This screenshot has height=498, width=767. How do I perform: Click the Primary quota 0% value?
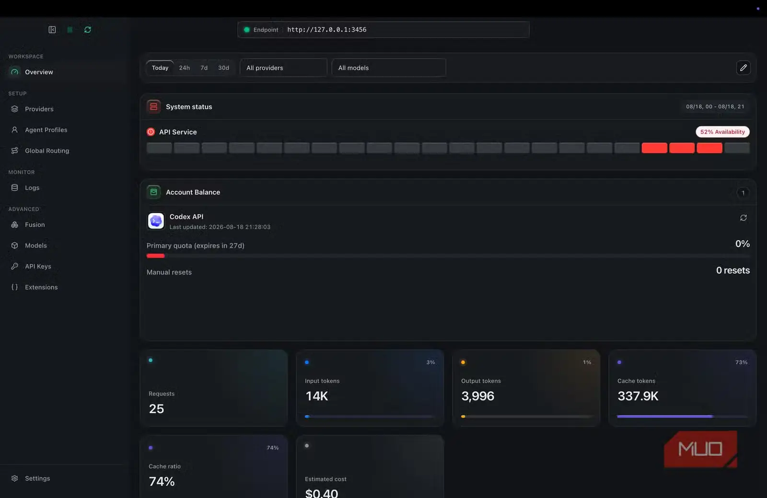743,244
